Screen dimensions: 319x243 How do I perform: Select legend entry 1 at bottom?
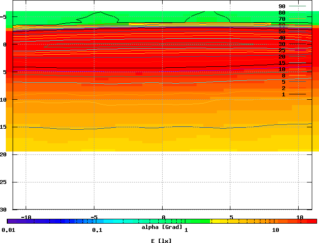pos(283,94)
